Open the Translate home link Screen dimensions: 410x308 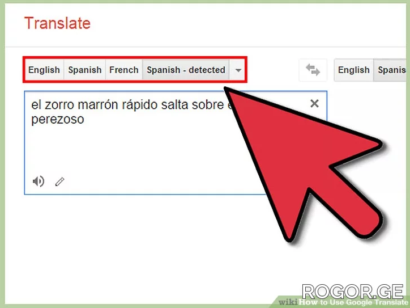point(58,23)
